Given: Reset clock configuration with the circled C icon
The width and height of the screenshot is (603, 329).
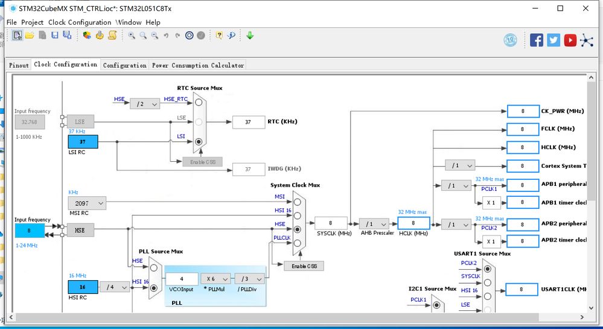Looking at the screenshot, I should pos(189,36).
